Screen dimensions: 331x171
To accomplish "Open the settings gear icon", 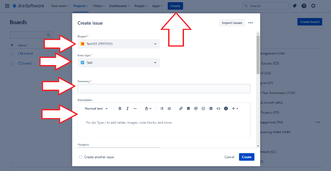I will [x=313, y=6].
